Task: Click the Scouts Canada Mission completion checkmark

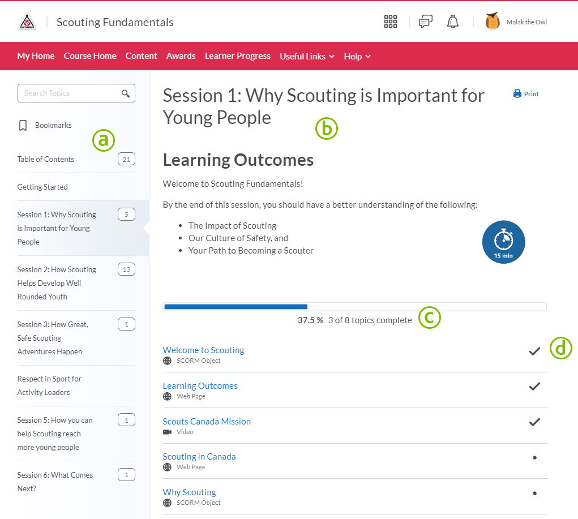Action: (x=534, y=422)
